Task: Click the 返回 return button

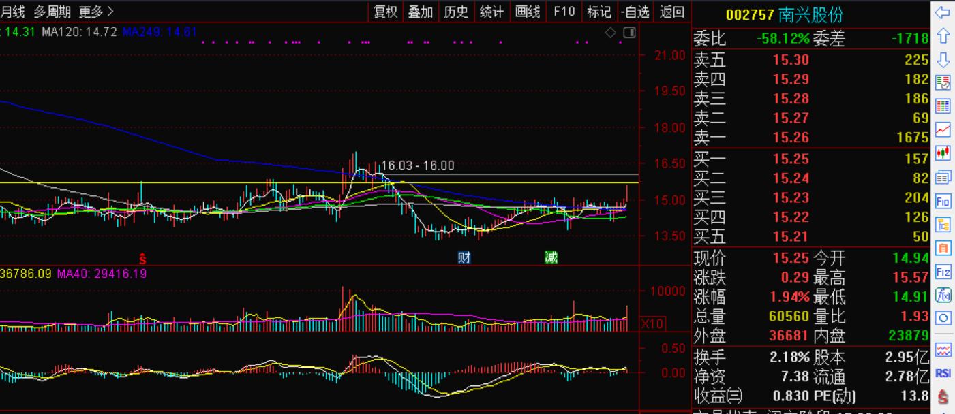Action: pyautogui.click(x=672, y=12)
